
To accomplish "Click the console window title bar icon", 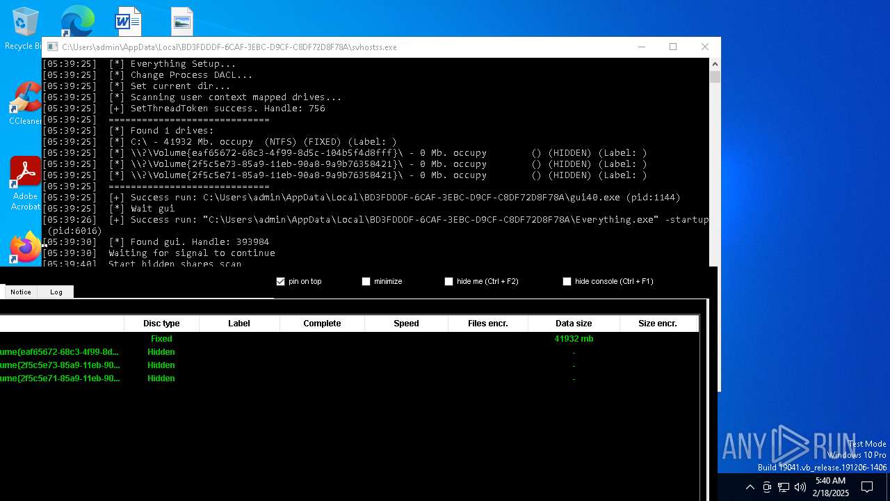I will 52,47.
